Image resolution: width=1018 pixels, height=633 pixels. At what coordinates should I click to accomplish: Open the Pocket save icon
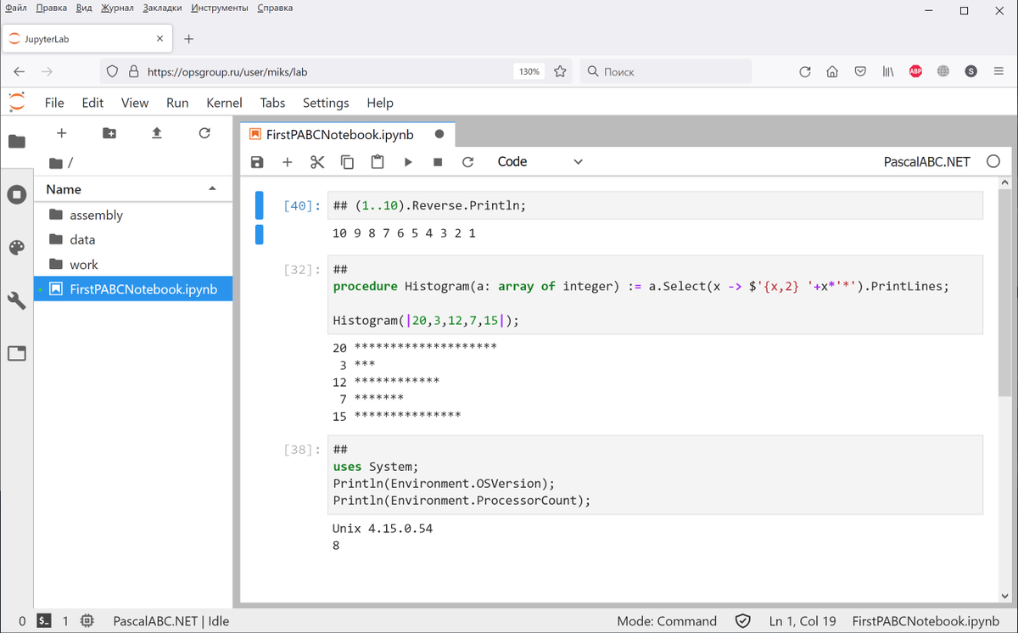click(860, 72)
